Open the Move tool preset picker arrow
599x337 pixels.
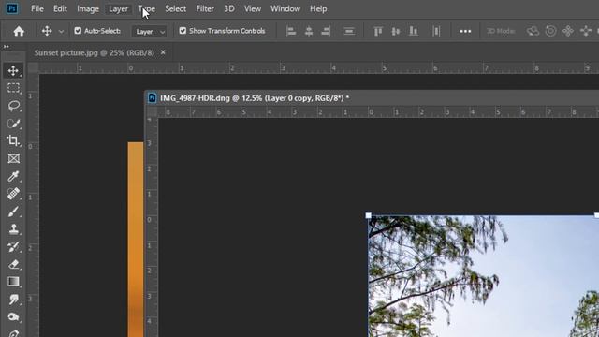[x=61, y=32]
